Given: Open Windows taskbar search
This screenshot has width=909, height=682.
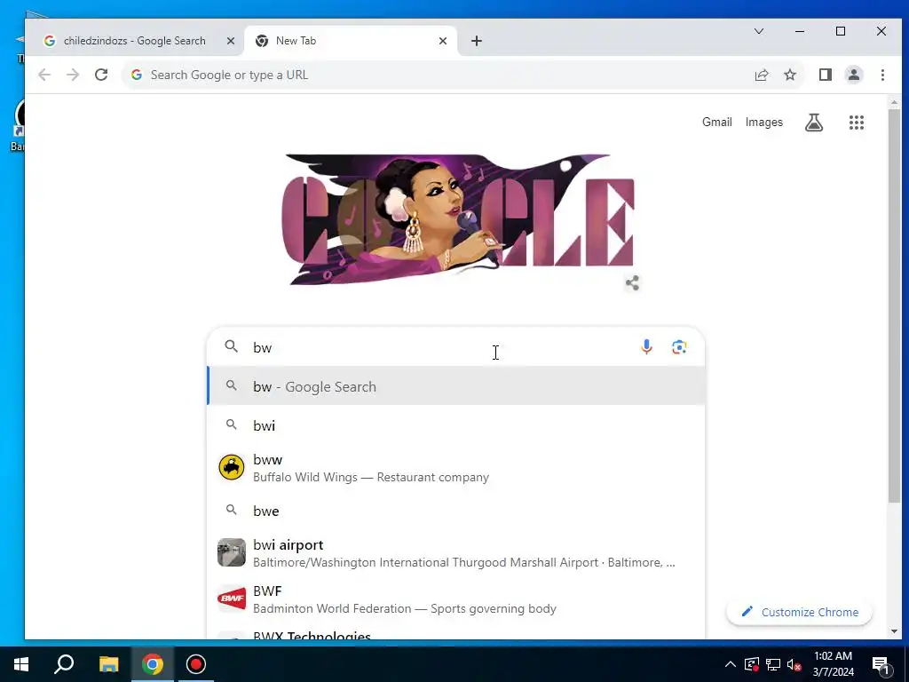Looking at the screenshot, I should pos(64,664).
